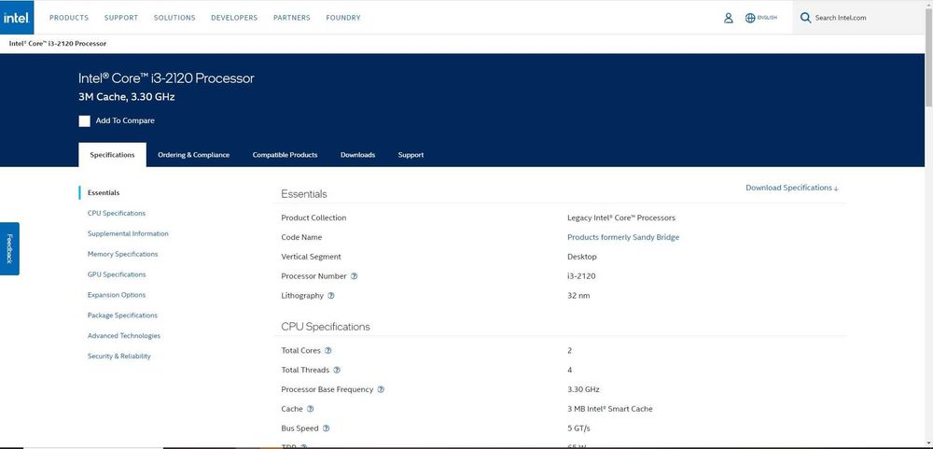933x449 pixels.
Task: Jump to Advanced Technologies section
Action: click(x=124, y=336)
